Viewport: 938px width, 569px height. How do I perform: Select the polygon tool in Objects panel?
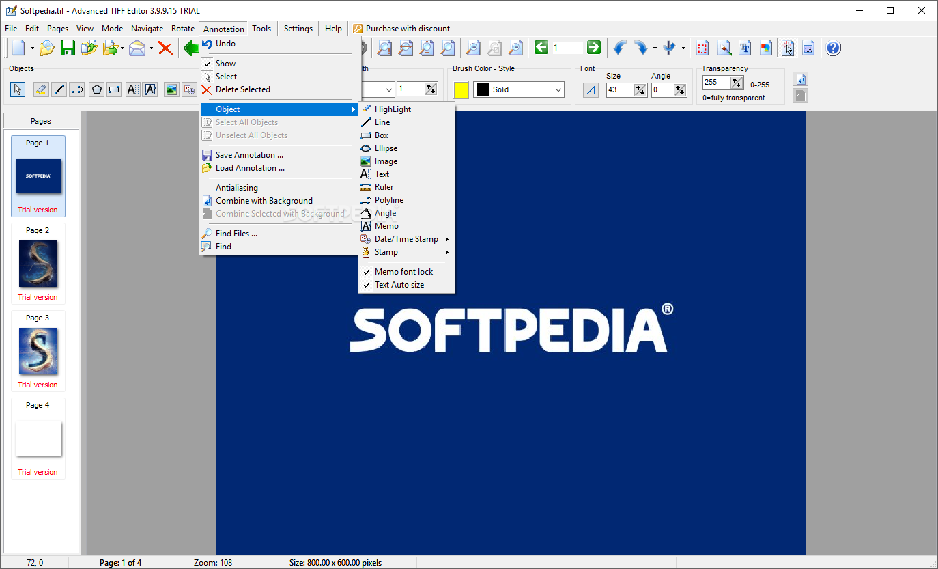(96, 89)
